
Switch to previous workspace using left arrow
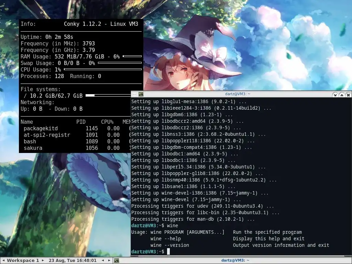[x=3, y=261]
